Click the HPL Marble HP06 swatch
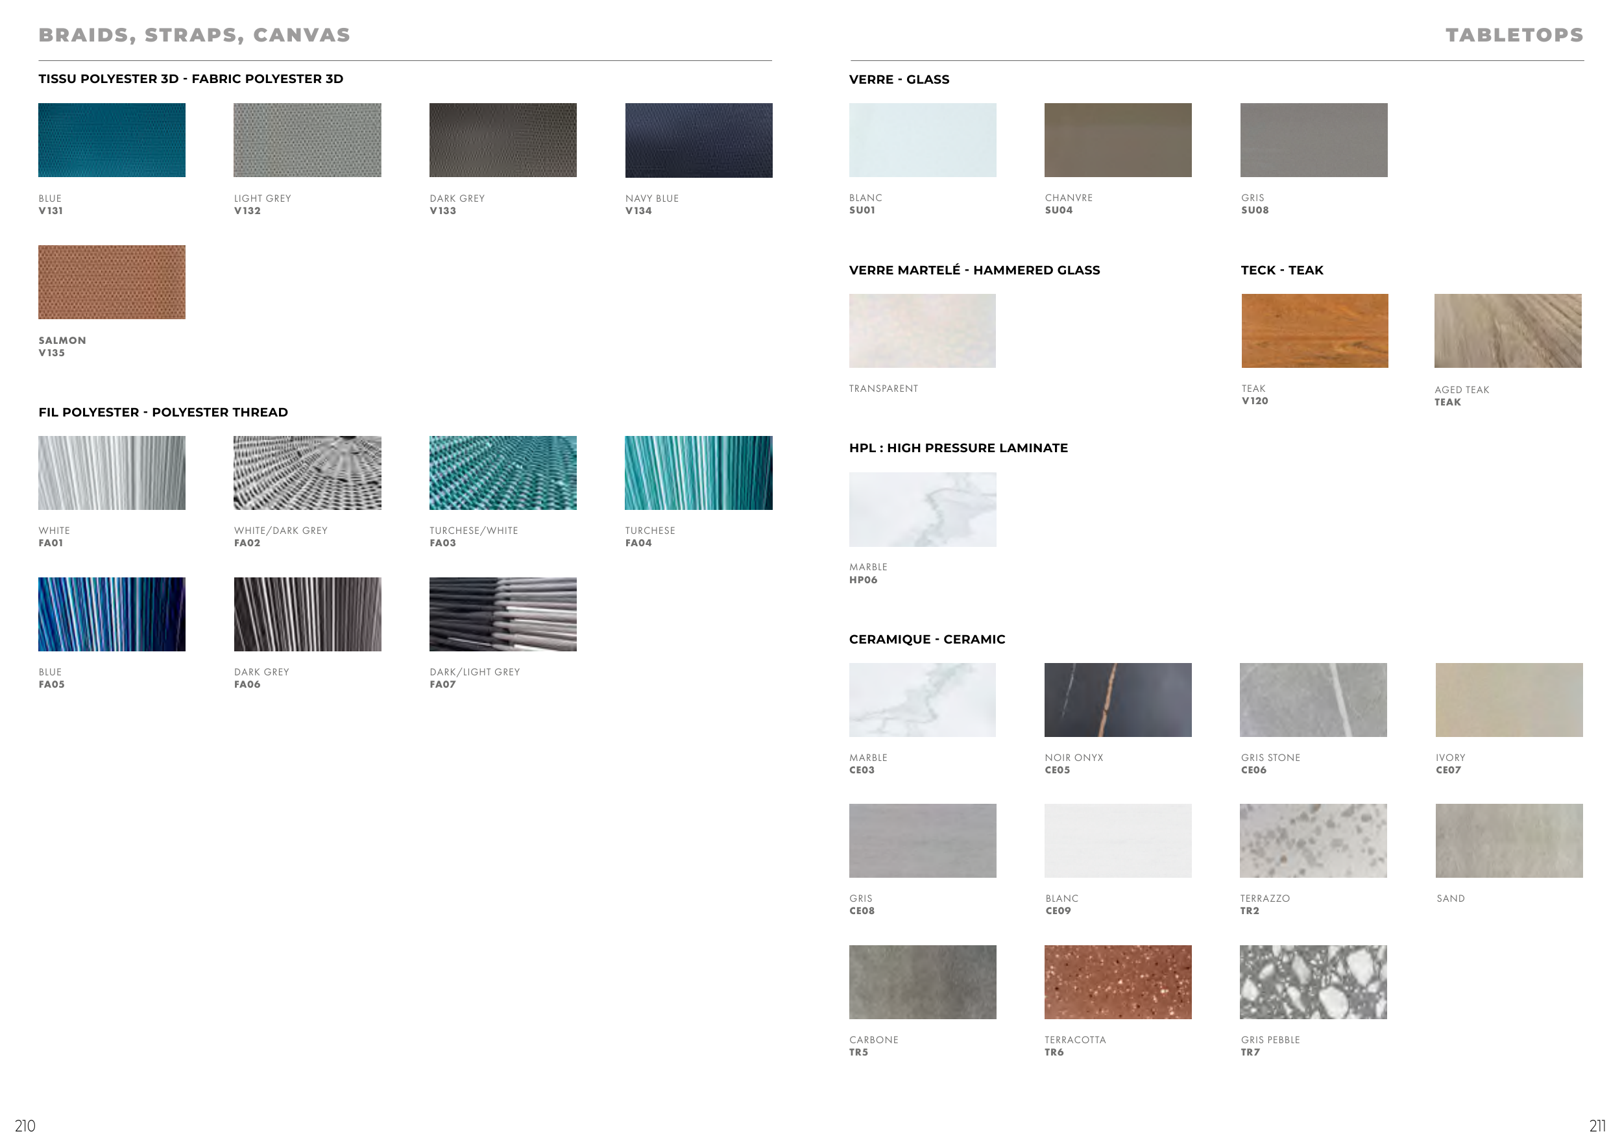 coord(922,509)
